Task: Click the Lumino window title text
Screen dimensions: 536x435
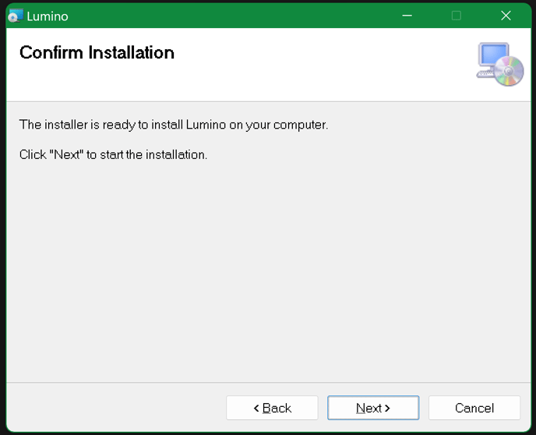Action: click(x=48, y=16)
